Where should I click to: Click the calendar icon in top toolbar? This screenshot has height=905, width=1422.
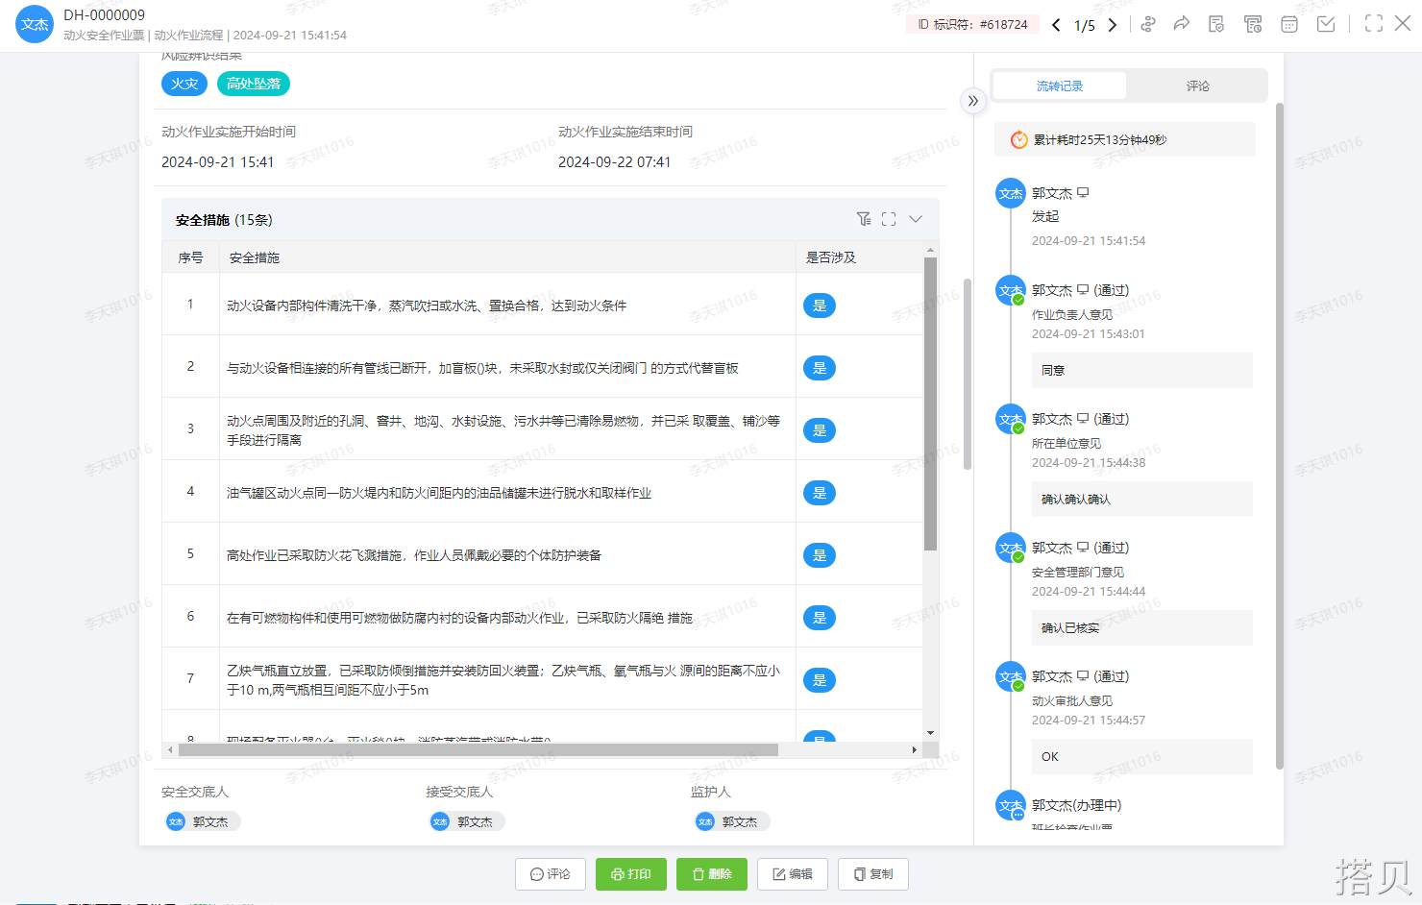1289,24
